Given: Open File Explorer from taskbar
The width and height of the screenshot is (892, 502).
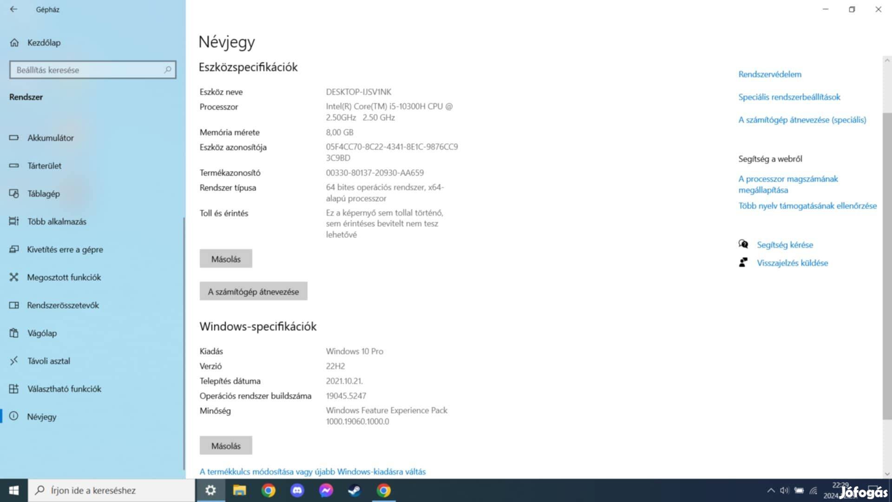Looking at the screenshot, I should click(240, 490).
